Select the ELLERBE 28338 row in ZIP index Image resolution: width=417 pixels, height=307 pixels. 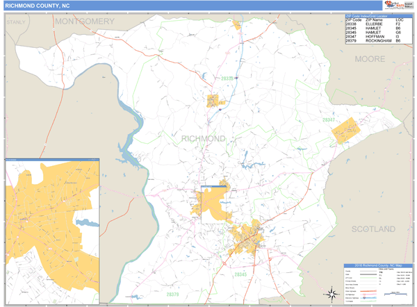click(x=374, y=24)
